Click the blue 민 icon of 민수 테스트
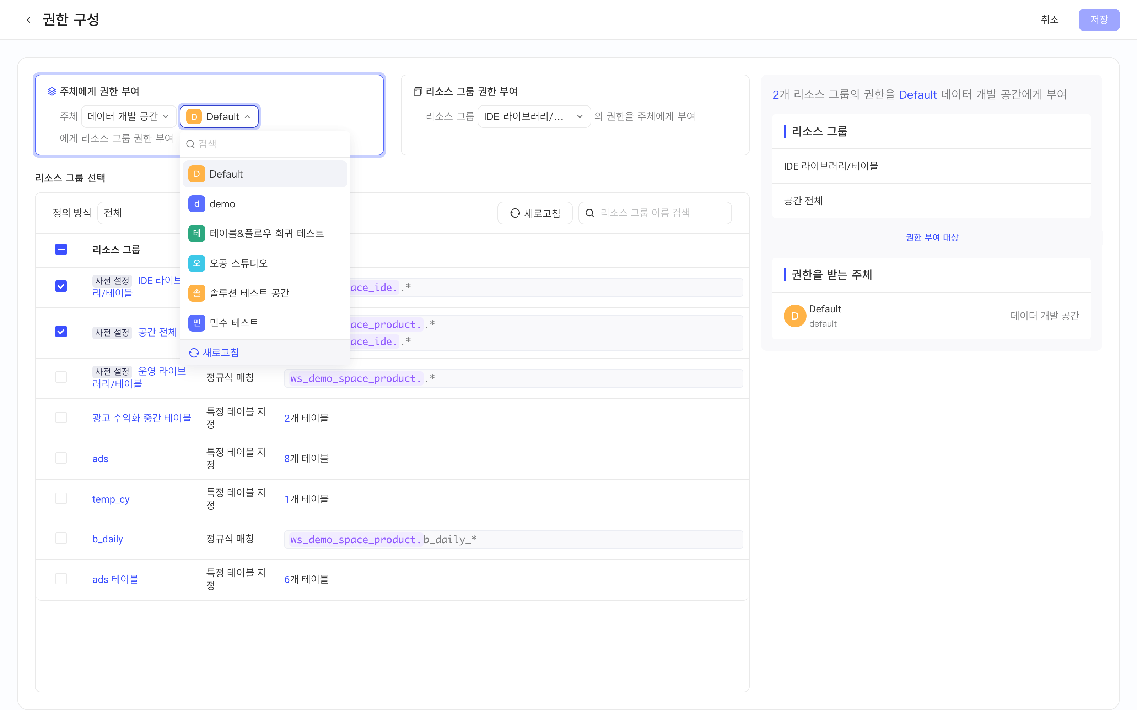The width and height of the screenshot is (1137, 710). click(196, 323)
